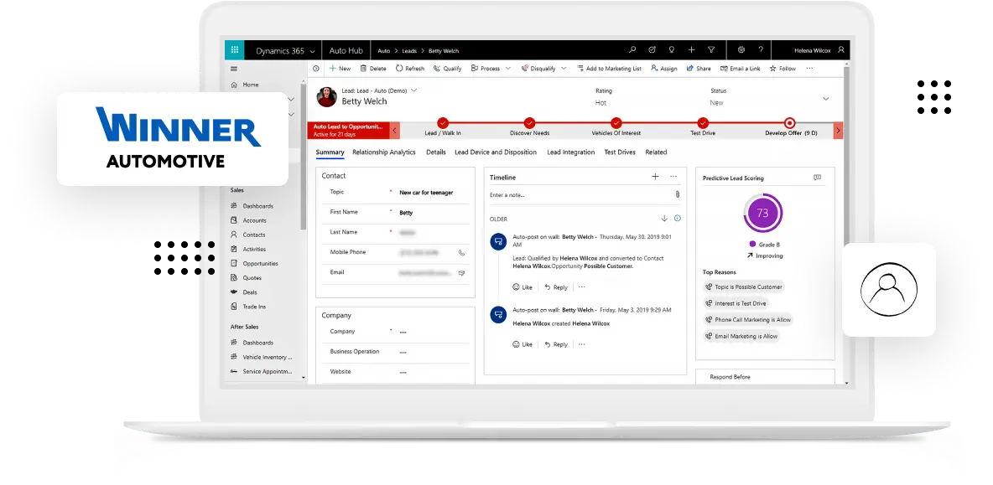
Task: Select the Develop Offer stage
Action: click(x=789, y=123)
